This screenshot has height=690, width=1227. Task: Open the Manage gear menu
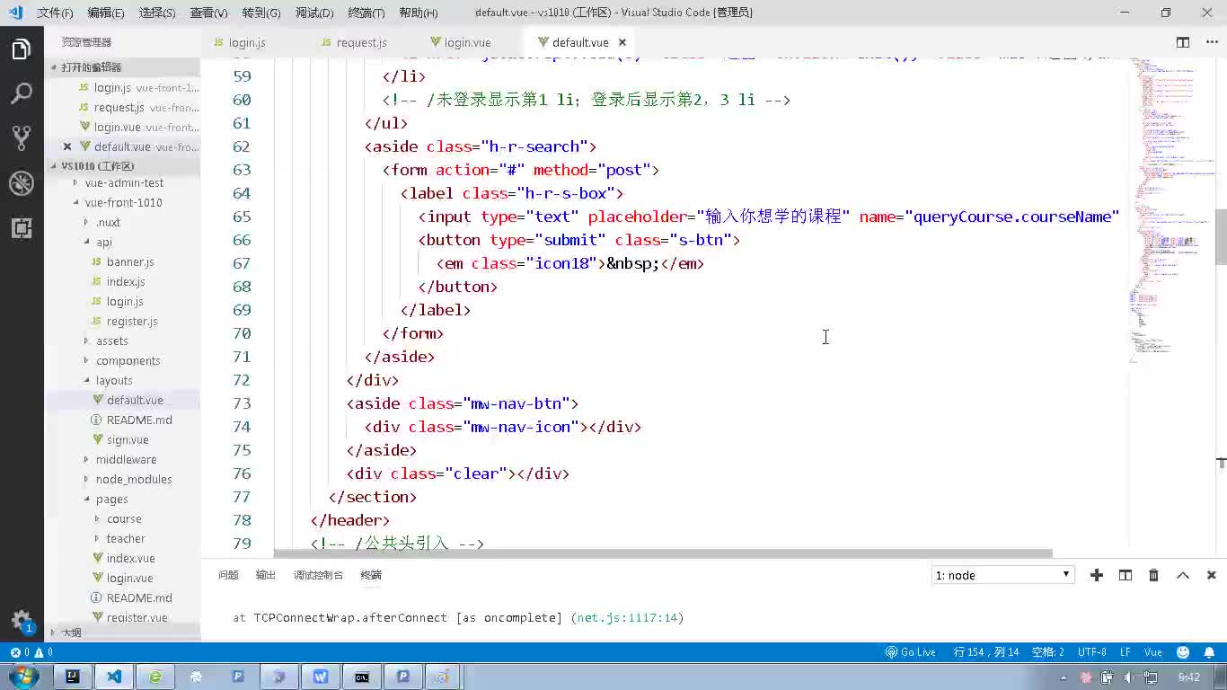[x=22, y=620]
